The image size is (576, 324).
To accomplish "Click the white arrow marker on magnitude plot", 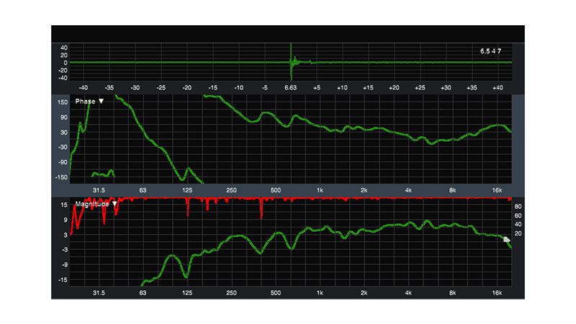I will tap(507, 240).
